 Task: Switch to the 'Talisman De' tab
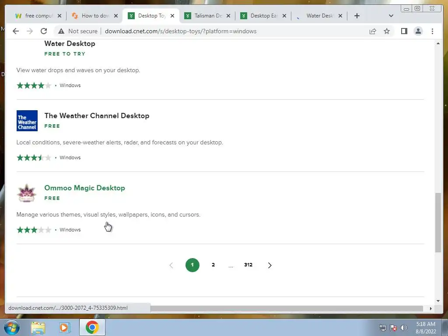point(207,16)
